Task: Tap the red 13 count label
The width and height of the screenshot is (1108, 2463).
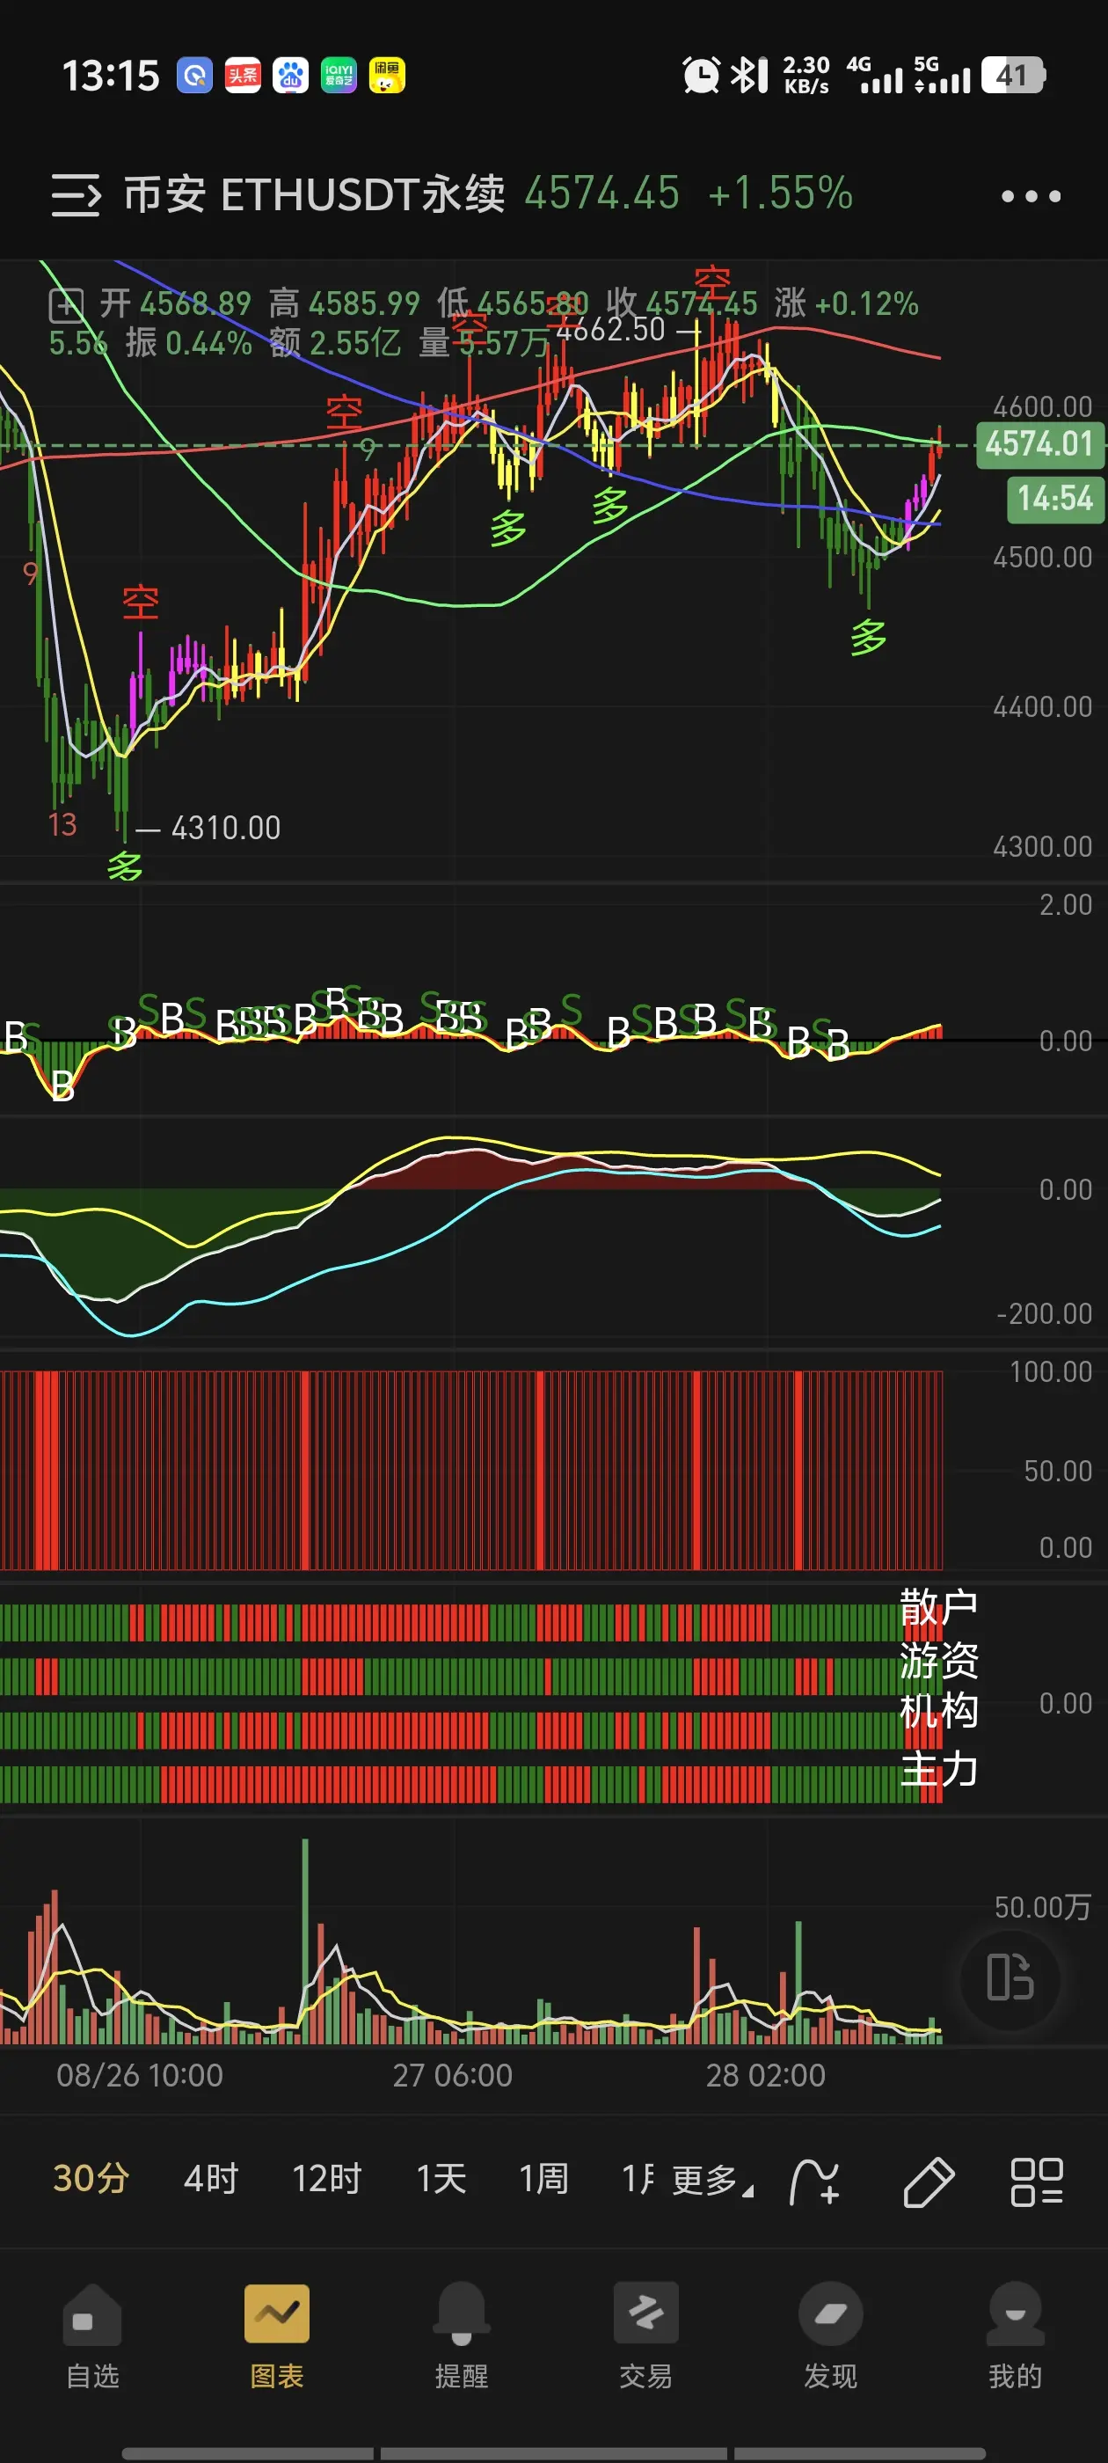Action: tap(62, 825)
